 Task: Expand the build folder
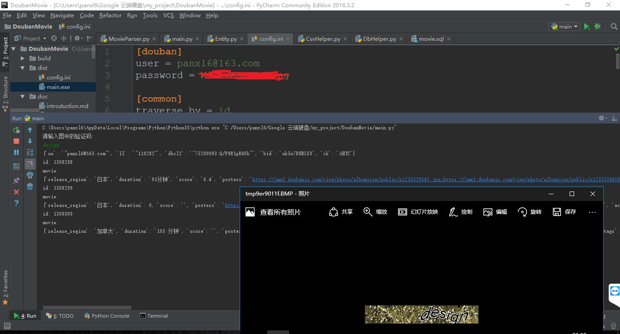click(x=23, y=58)
